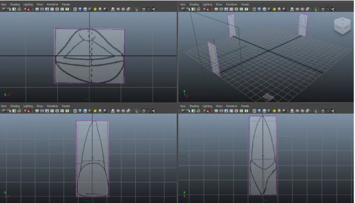Screen dimensions: 355x203
Task: Toggle safe title in perspective panel
Action: click(x=246, y=9)
